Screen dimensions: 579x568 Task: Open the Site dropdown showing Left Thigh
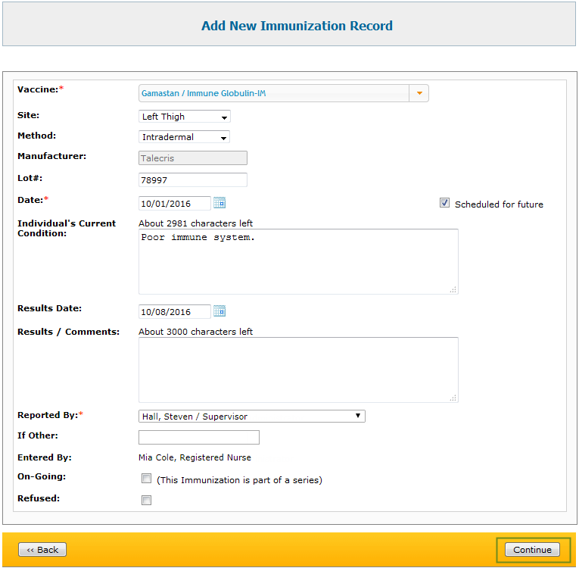point(184,117)
